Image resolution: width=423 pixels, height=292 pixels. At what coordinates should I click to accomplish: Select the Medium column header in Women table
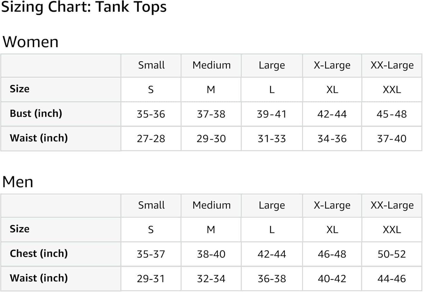click(211, 65)
